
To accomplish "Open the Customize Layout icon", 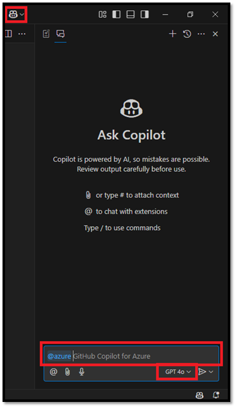I will pos(103,15).
